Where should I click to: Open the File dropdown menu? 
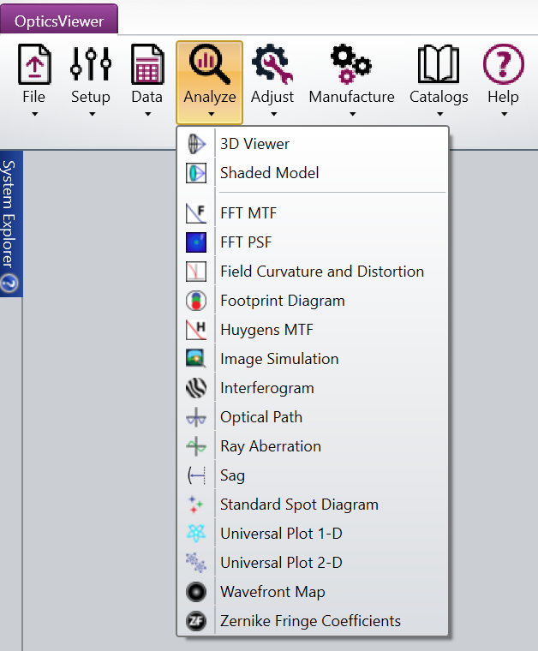click(x=34, y=82)
